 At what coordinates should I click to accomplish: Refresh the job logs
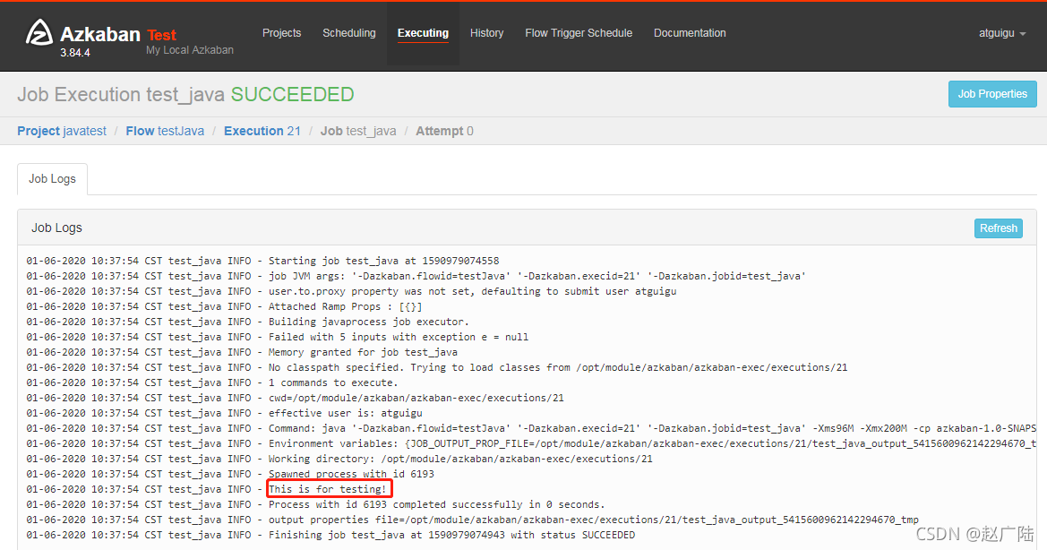tap(999, 228)
